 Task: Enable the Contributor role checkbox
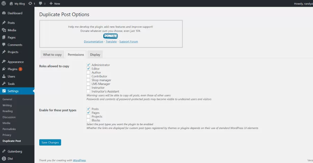click(88, 76)
